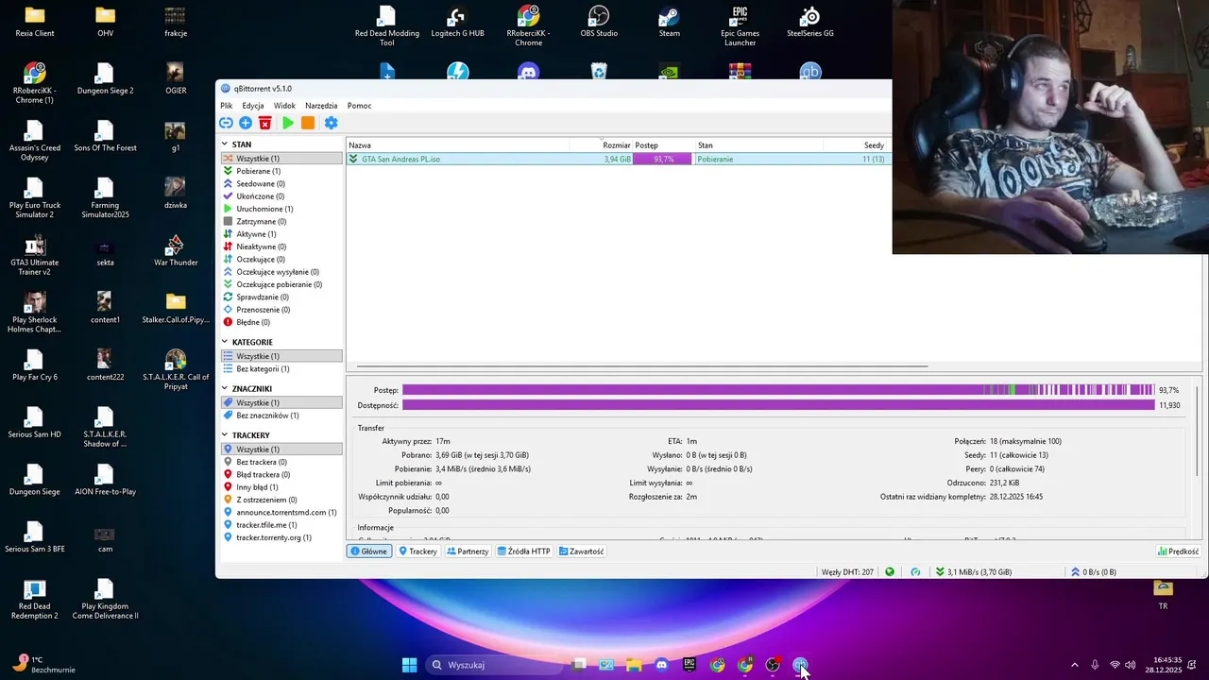The image size is (1209, 680).
Task: Open the Edycja menu
Action: pos(253,106)
